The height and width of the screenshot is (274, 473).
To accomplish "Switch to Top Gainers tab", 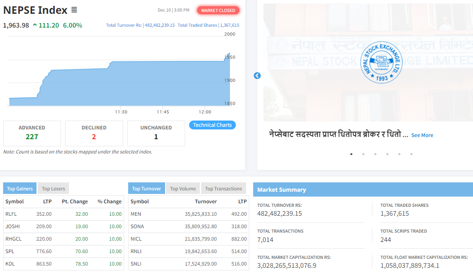I will click(x=20, y=189).
